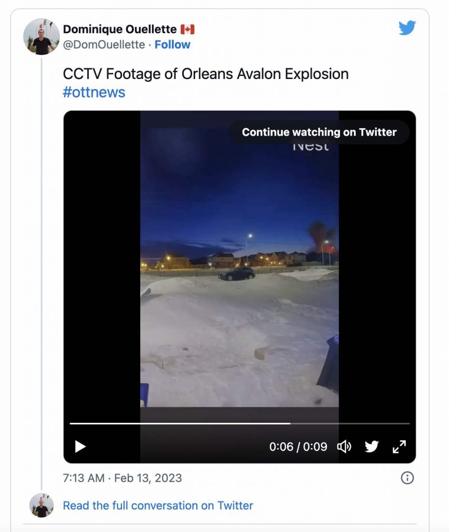
Task: Open Dominique Ouellette's profile picture
Action: pos(42,37)
